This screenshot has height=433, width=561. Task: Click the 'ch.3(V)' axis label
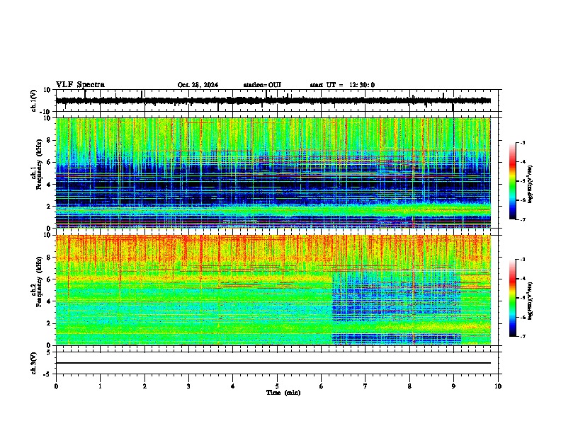[34, 364]
